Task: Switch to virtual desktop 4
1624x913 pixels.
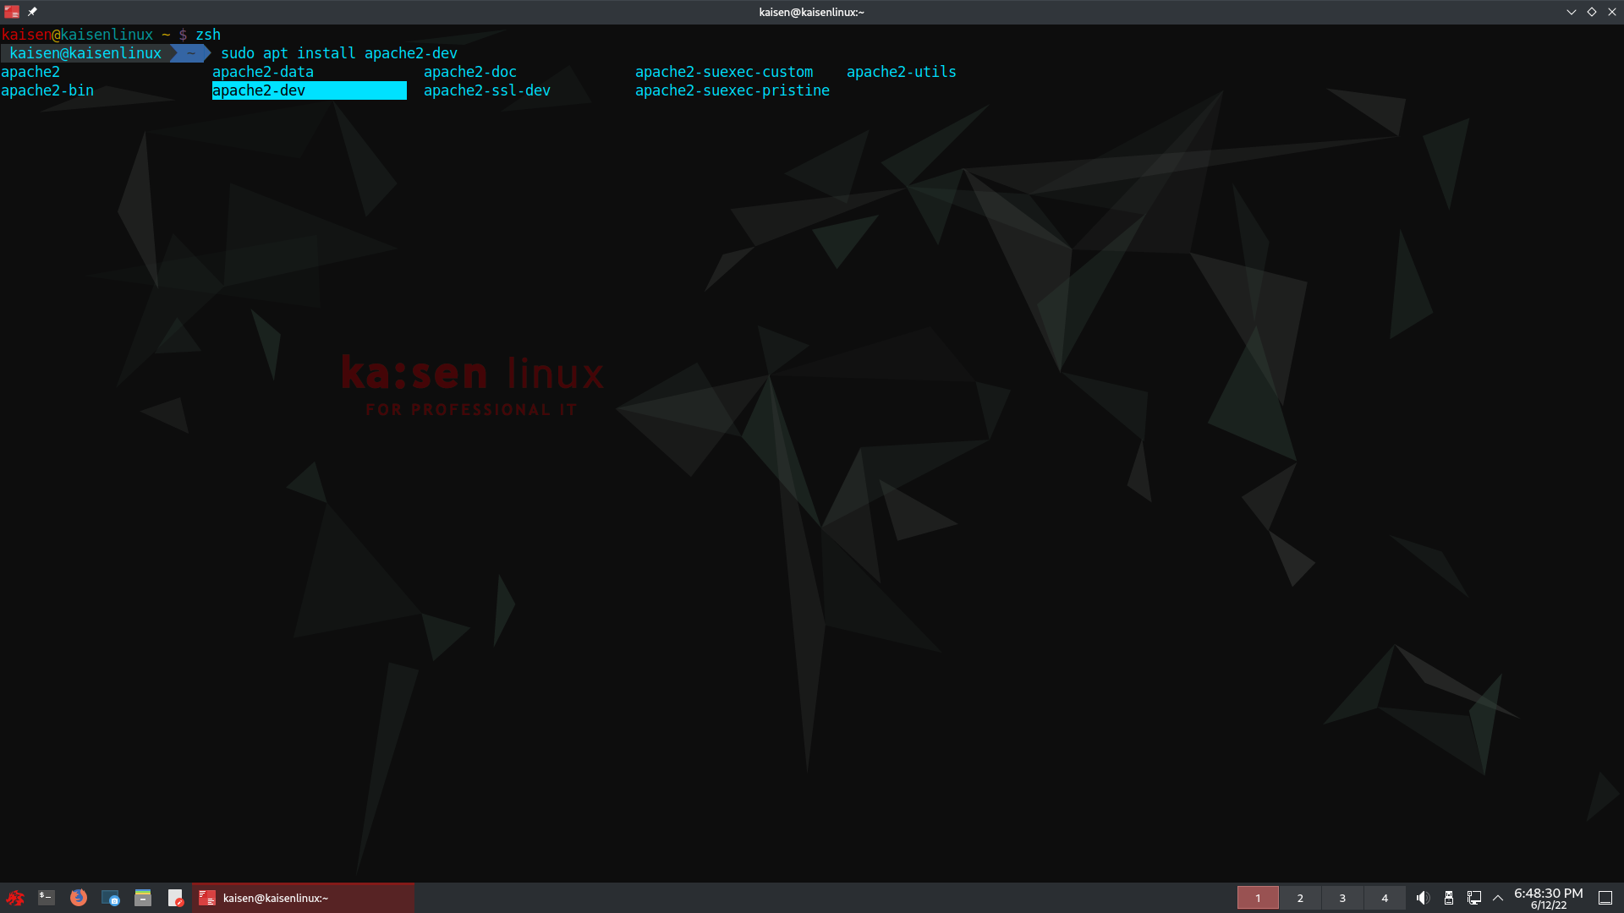Action: tap(1385, 898)
